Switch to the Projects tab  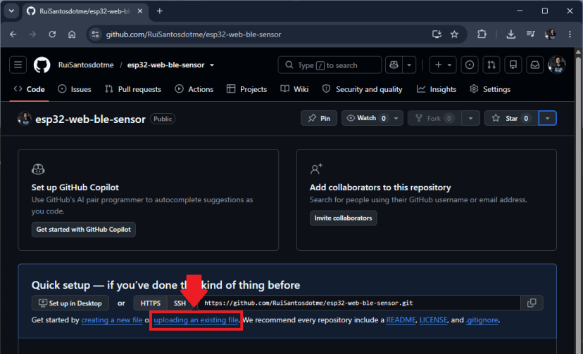coord(247,89)
